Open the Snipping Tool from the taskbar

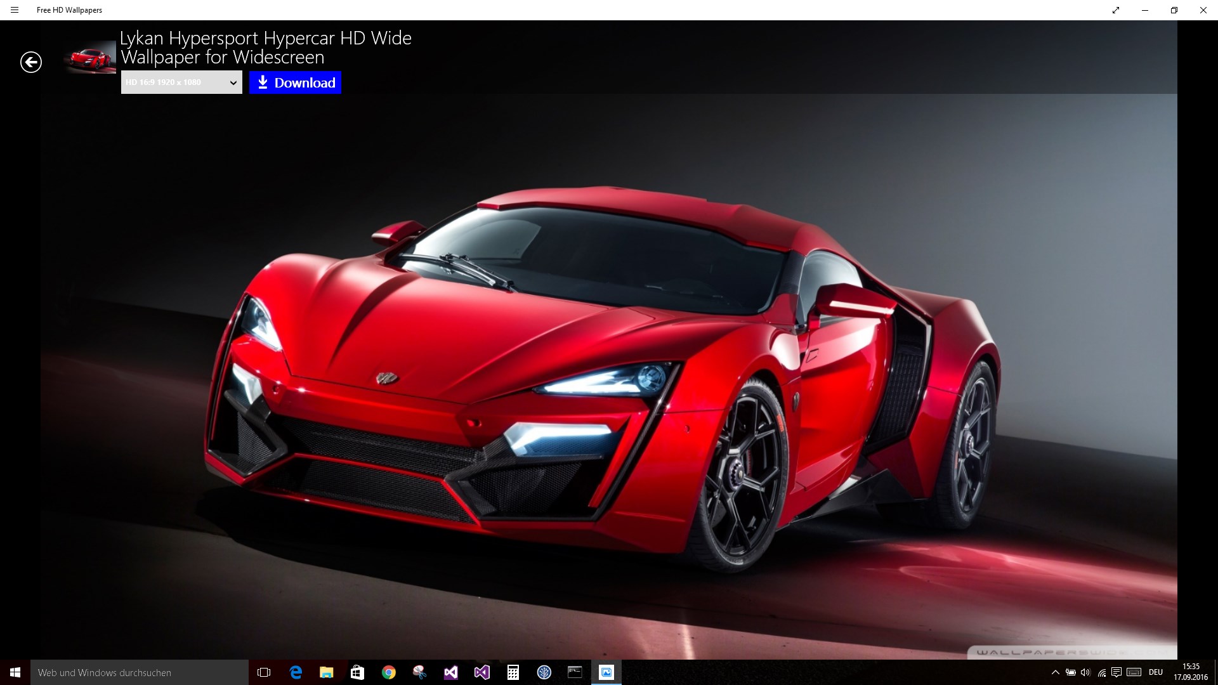point(419,672)
